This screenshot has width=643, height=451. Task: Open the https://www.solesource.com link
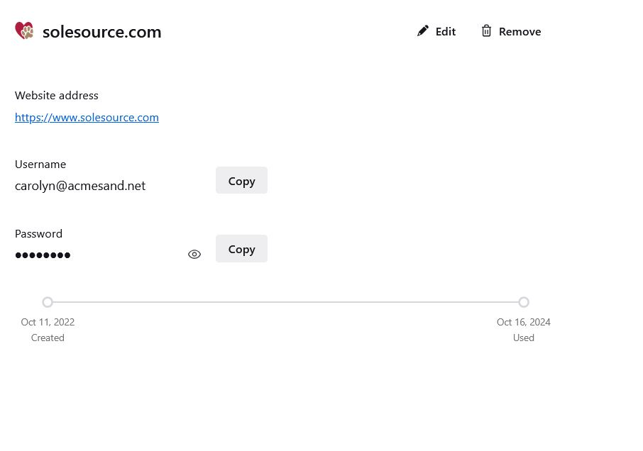point(87,118)
